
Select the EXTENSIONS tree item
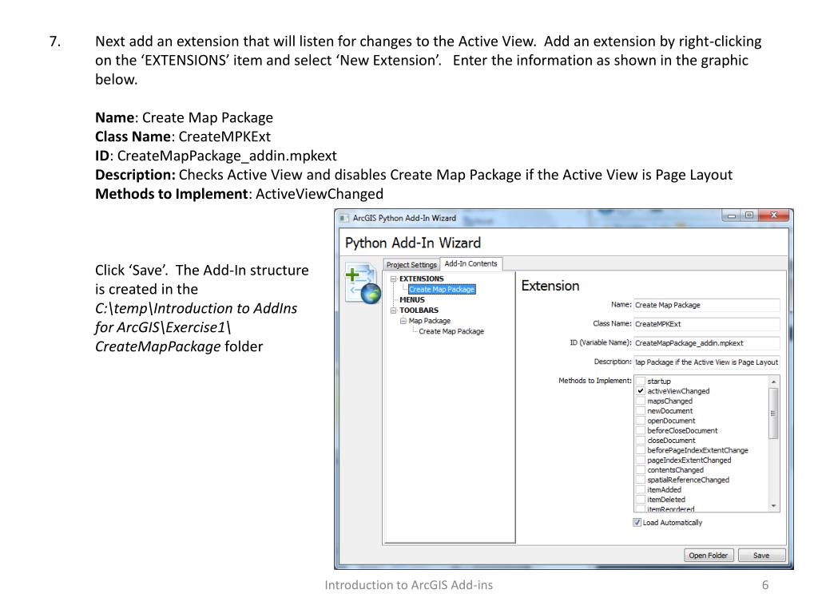tap(422, 279)
